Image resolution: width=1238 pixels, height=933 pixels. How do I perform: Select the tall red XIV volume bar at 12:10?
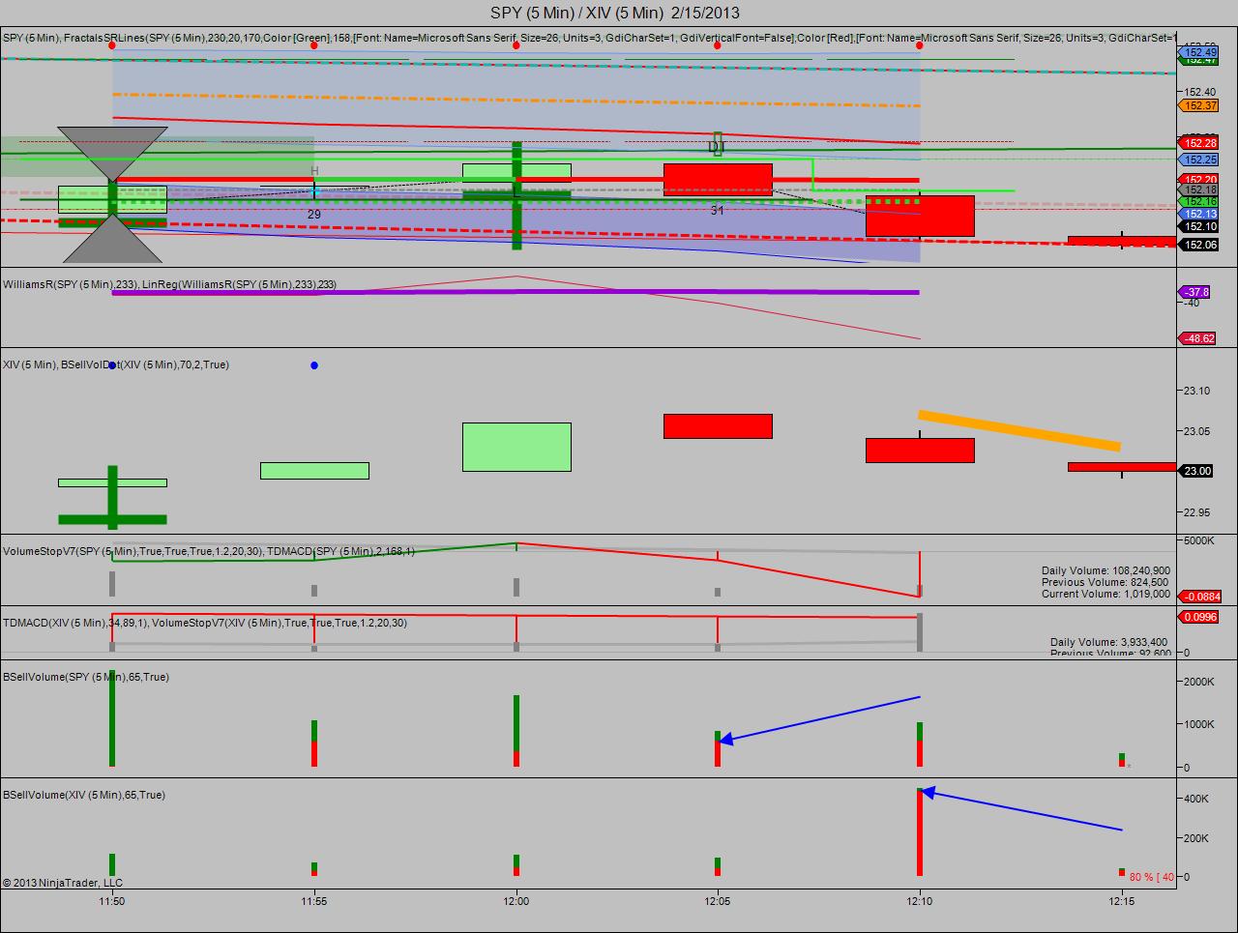pyautogui.click(x=920, y=833)
